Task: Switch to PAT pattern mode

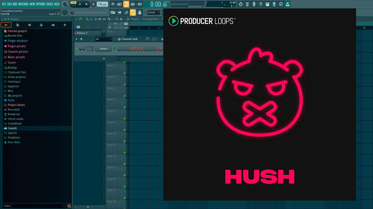Action: pos(73,2)
